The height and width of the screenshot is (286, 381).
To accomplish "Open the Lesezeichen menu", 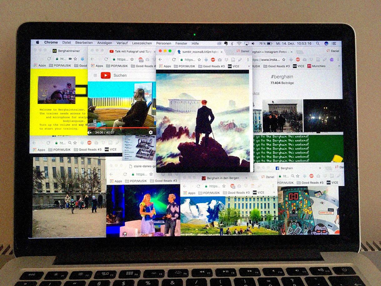I will [142, 43].
